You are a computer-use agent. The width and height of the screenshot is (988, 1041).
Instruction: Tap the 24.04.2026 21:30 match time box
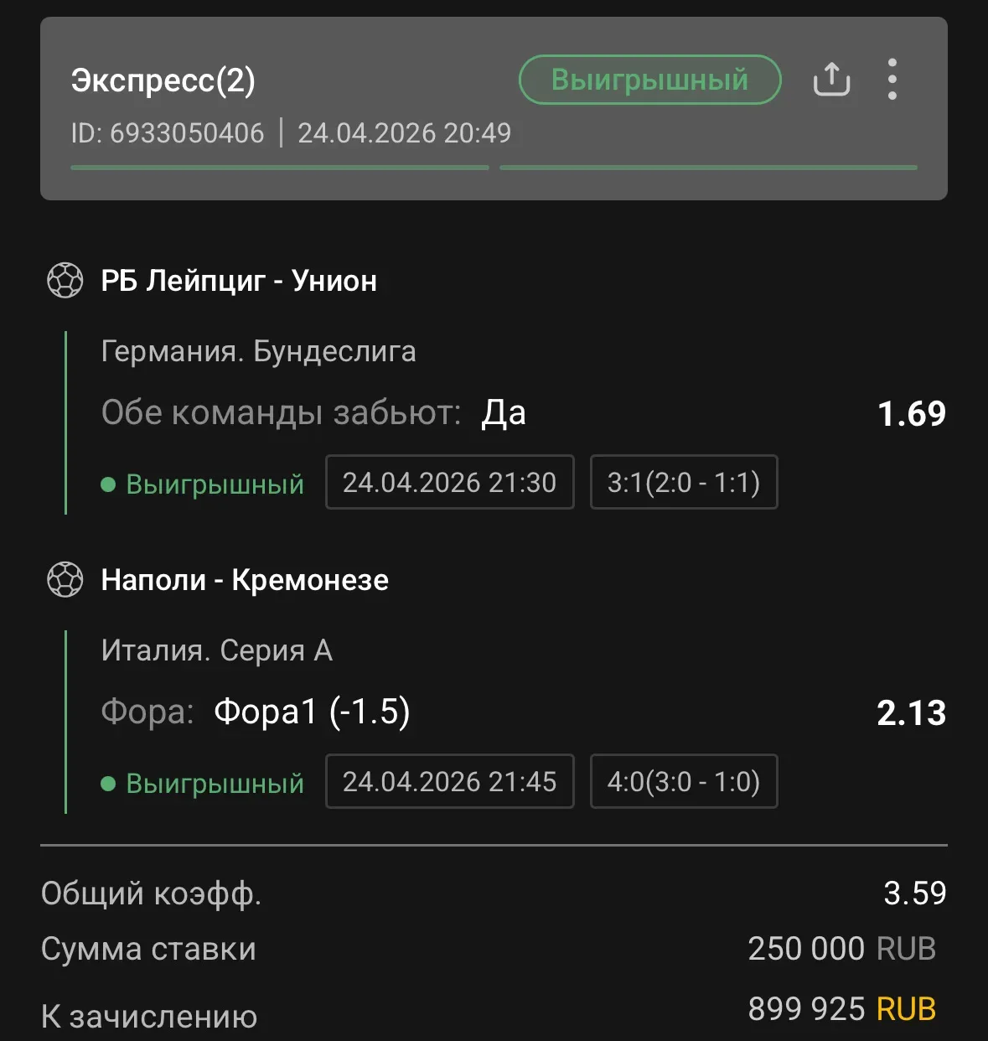point(449,482)
